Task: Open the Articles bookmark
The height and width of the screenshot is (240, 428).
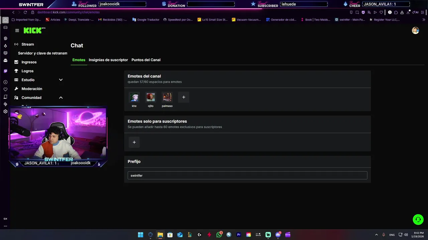Action: (x=53, y=20)
